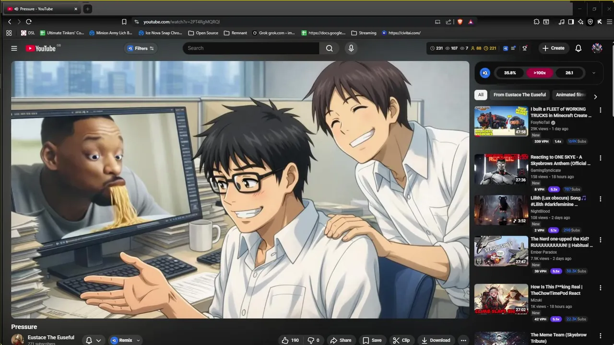Open Minecraft working trucks video thumbnail

click(x=501, y=121)
